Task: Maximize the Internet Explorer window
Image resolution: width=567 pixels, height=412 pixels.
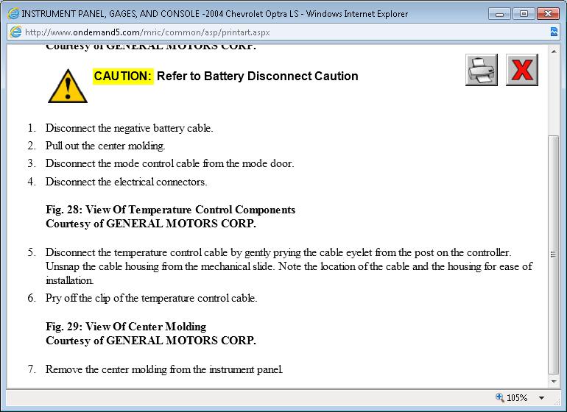Action: click(x=524, y=14)
